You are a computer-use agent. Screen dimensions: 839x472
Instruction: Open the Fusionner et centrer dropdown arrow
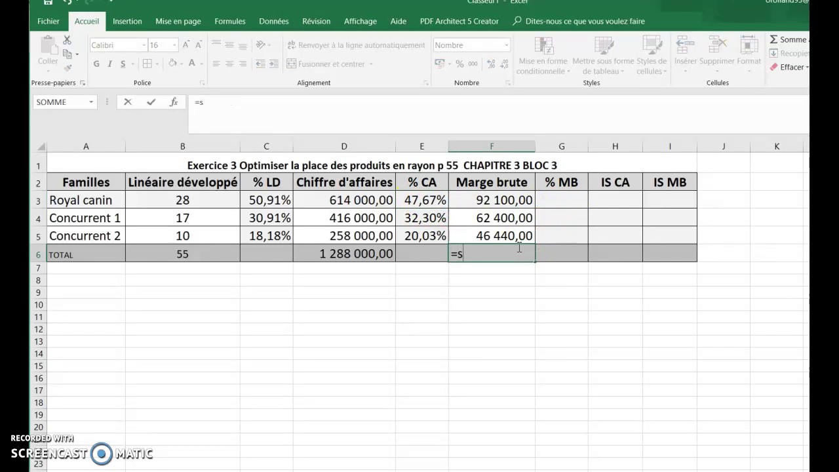(x=371, y=64)
